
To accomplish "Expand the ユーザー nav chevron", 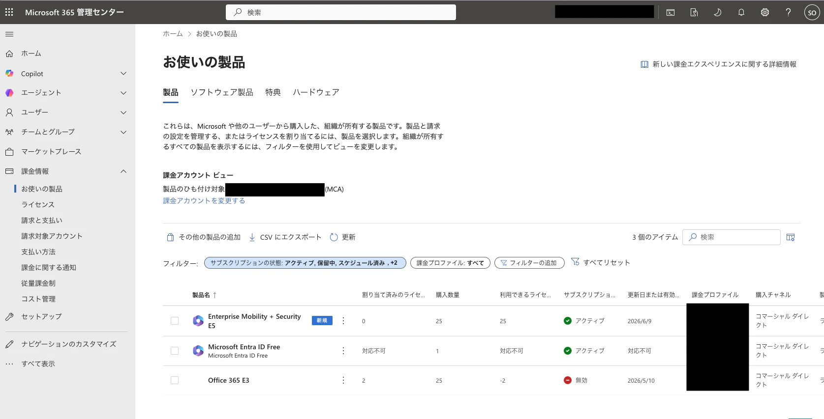I will pyautogui.click(x=123, y=112).
